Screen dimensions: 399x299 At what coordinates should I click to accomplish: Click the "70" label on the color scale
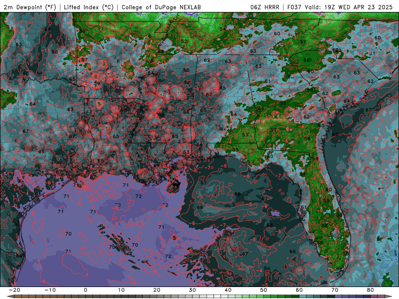point(335,290)
